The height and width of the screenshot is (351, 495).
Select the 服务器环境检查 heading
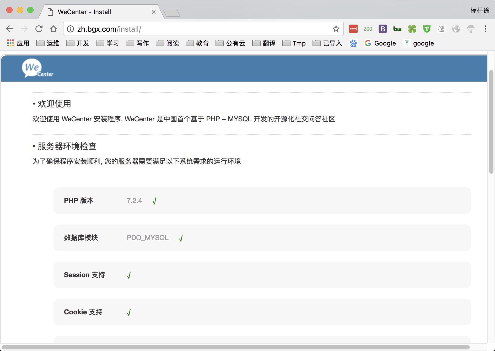(x=67, y=146)
